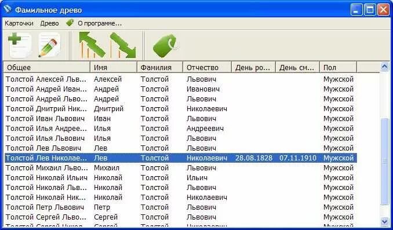Image resolution: width=393 pixels, height=230 pixels.
Task: Sort by the Имя column header
Action: click(114, 67)
